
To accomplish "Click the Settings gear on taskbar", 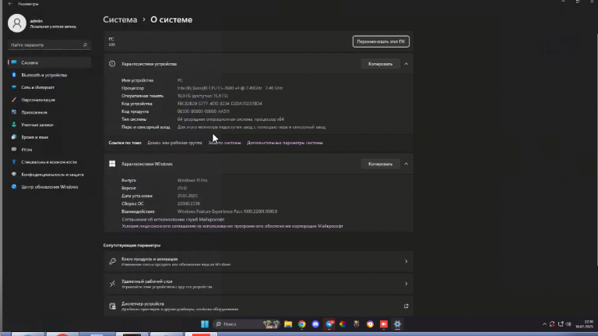I will 397,324.
